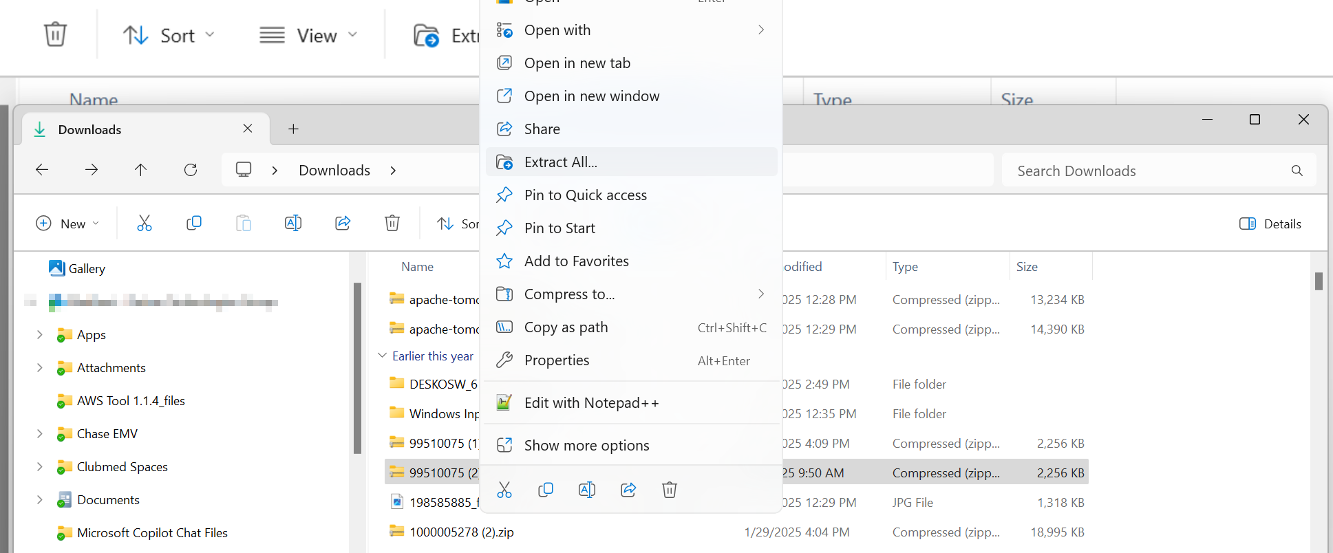Click the Cut icon at context menu bottom
Viewport: 1333px width, 553px height.
pos(504,489)
